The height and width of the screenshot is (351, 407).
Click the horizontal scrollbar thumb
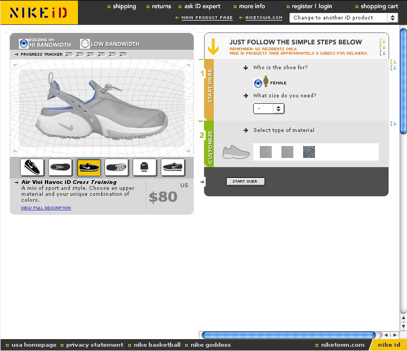288,335
